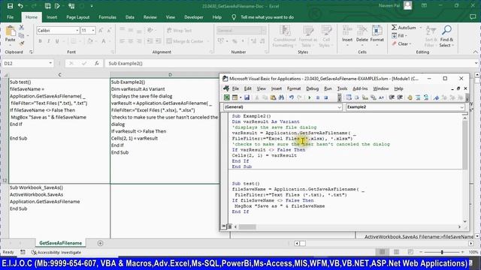Click View Microsoft Excel icon in VBA toolbar
Viewport: 481px width, 270px height.
[x=227, y=97]
